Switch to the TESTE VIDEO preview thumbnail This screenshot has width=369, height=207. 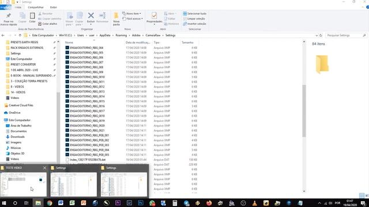click(24, 185)
